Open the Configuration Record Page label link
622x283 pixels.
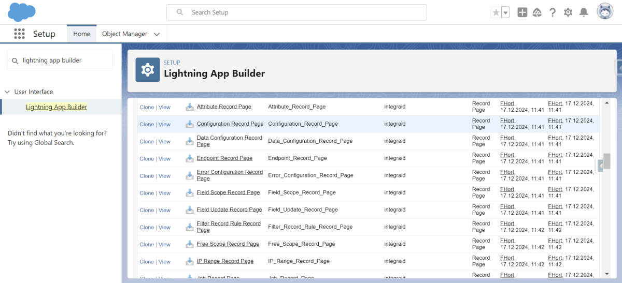point(230,124)
